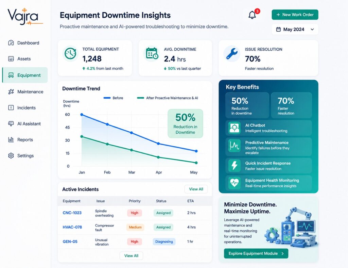Click the Status column header

click(x=161, y=201)
